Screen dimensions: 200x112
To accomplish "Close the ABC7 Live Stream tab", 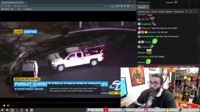I will coord(23,2).
